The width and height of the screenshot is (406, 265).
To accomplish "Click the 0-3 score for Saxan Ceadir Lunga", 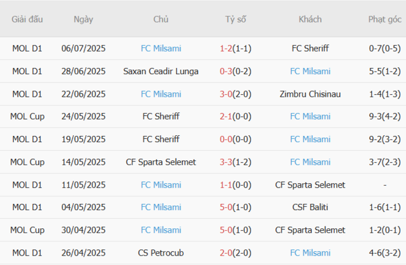I will 227,71.
